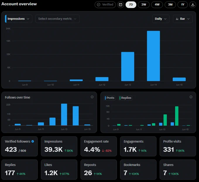Click the Jun 13 impressions bar

(128, 67)
